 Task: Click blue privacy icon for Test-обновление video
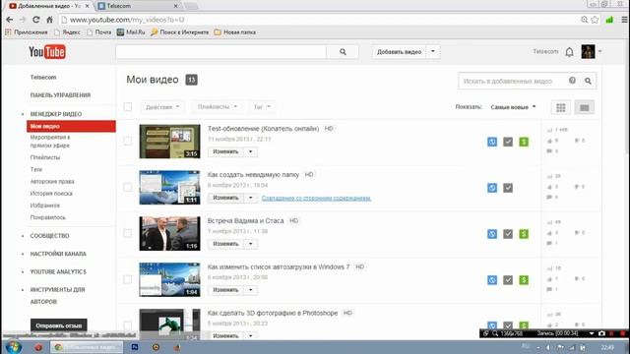point(492,142)
